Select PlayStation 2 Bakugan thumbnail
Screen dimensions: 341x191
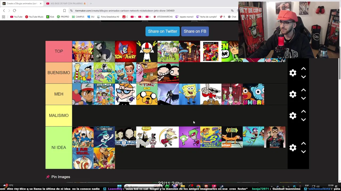(211, 51)
